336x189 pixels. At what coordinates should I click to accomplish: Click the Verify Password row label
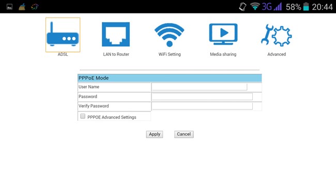tap(94, 106)
